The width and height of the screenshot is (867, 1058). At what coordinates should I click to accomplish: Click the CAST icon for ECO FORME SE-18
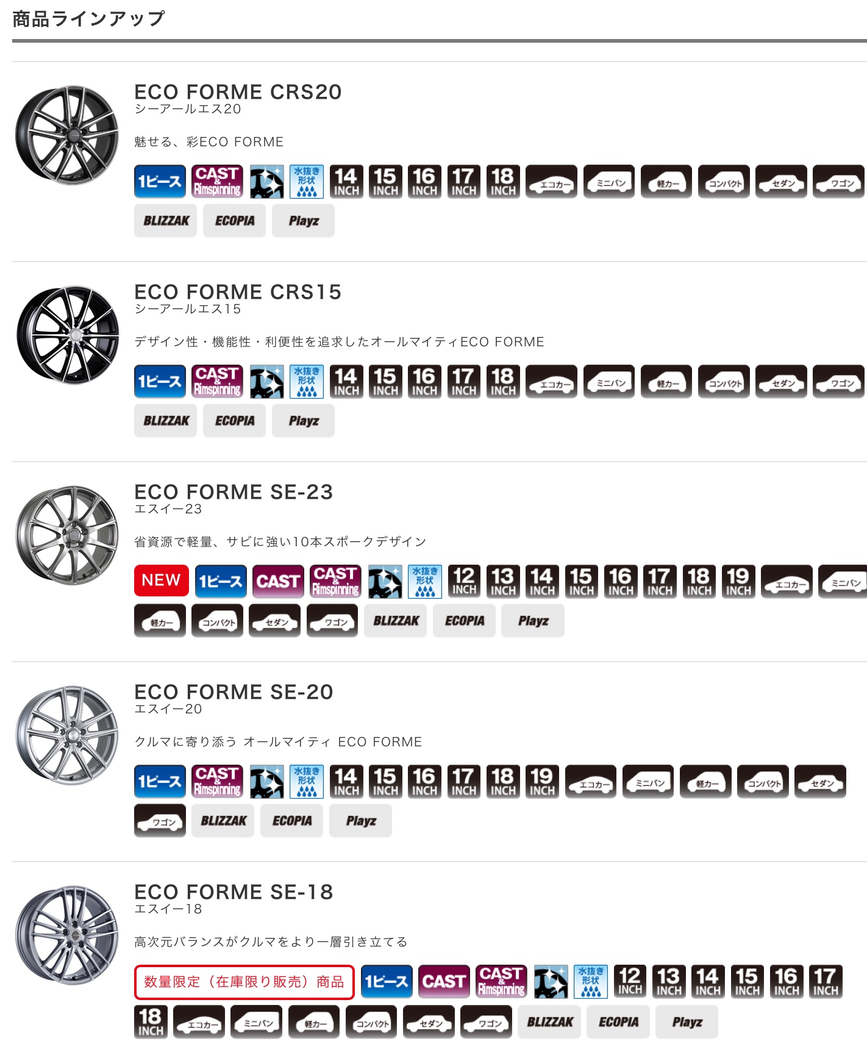pyautogui.click(x=444, y=982)
